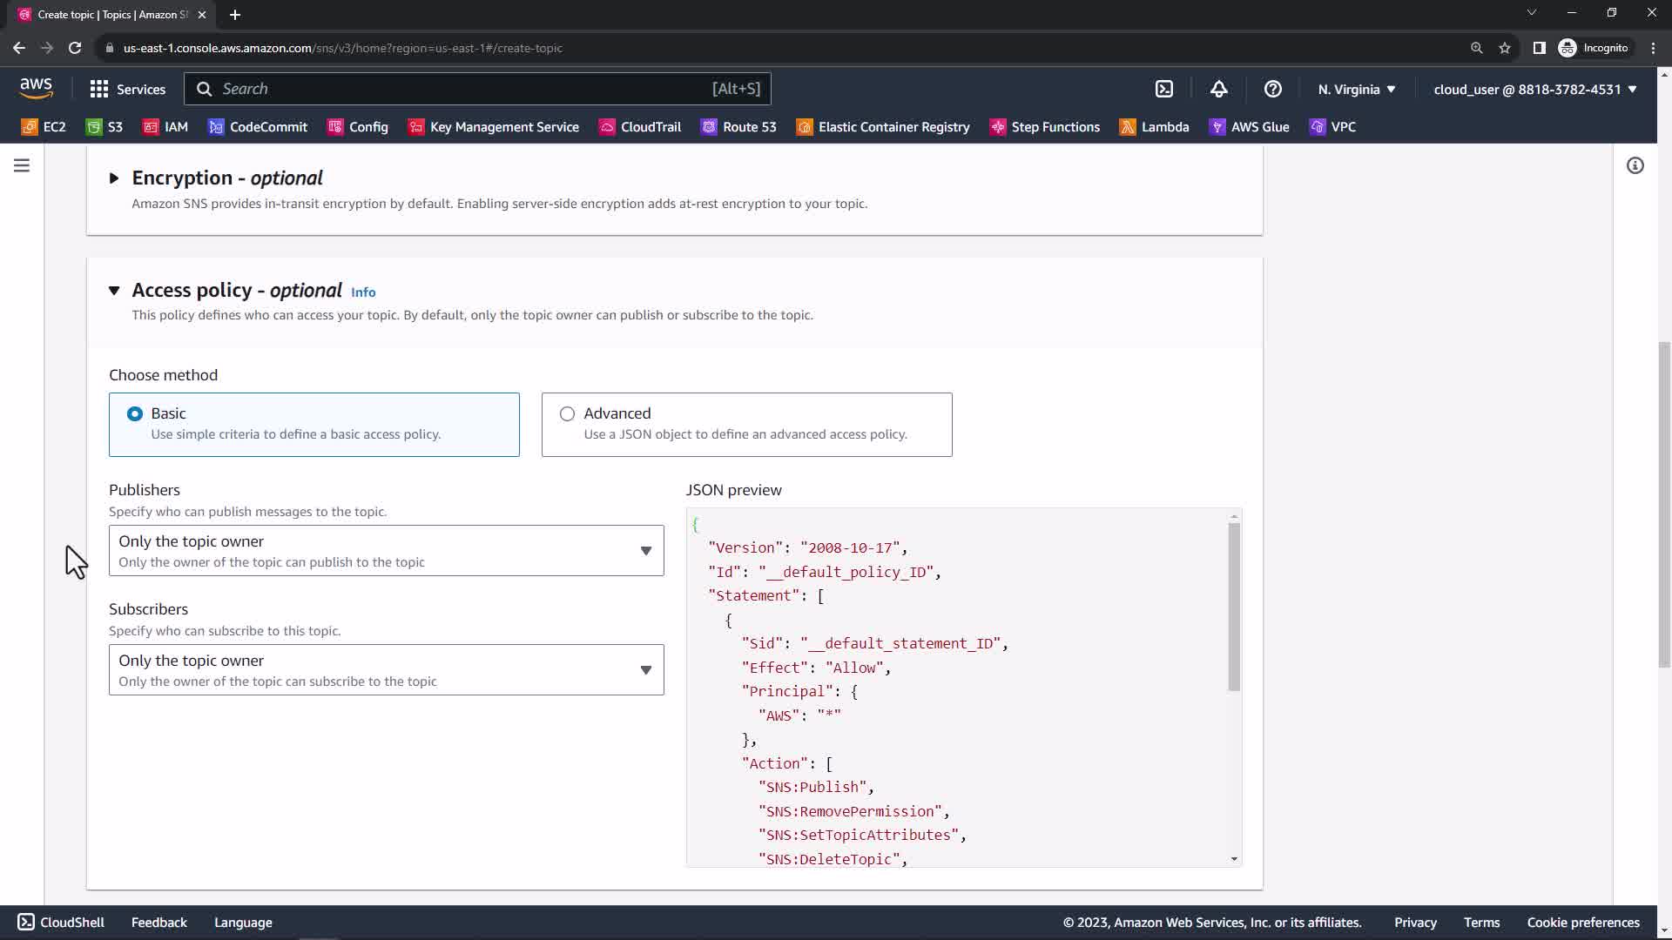This screenshot has height=940, width=1672.
Task: Open the info panel icon on the right edge
Action: click(1635, 165)
